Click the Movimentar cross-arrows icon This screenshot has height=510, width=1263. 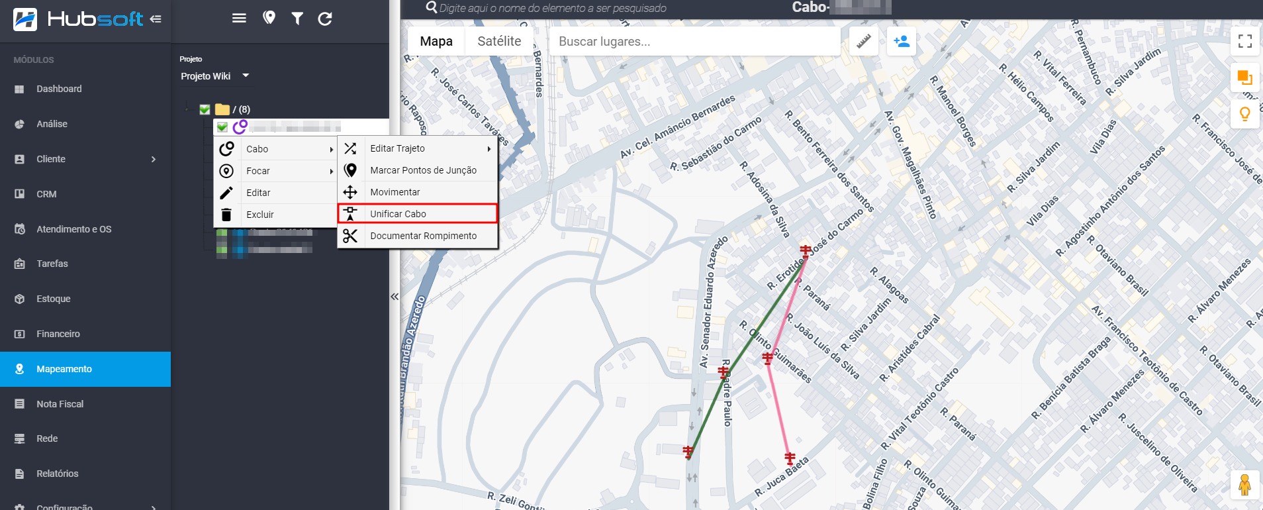(x=350, y=192)
